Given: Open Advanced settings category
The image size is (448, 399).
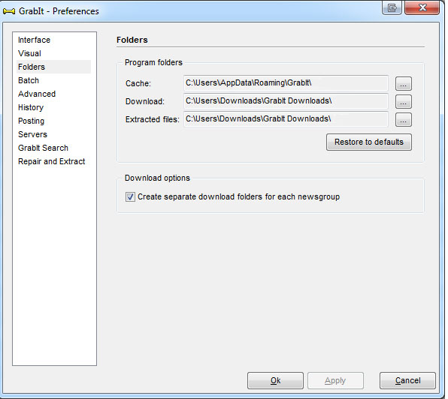Looking at the screenshot, I should pos(37,94).
